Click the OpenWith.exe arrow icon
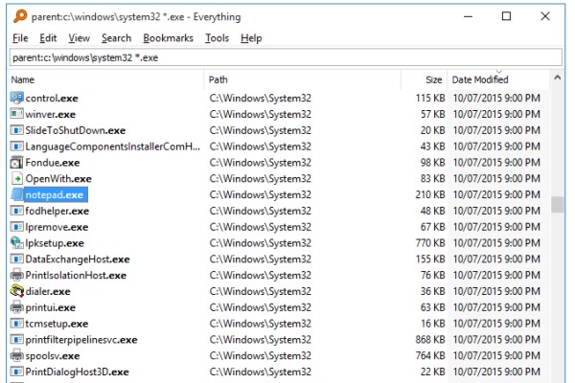The height and width of the screenshot is (383, 575). pyautogui.click(x=17, y=178)
